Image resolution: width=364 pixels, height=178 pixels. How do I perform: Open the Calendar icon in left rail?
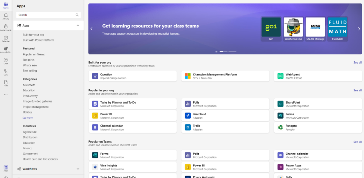[x=6, y=39]
